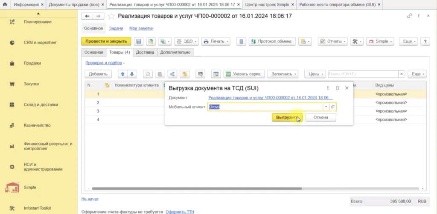Screen dimensions: 437x214
Task: Select the Товары (4) tab
Action: (119, 52)
